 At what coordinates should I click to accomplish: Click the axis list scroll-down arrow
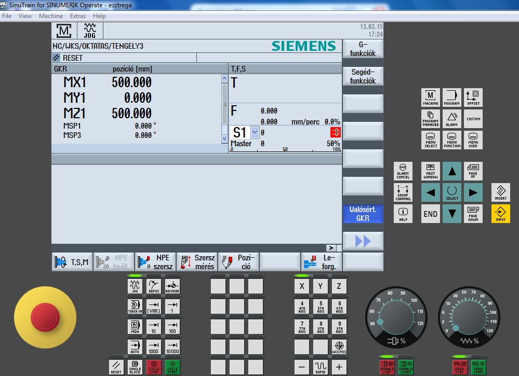point(224,139)
